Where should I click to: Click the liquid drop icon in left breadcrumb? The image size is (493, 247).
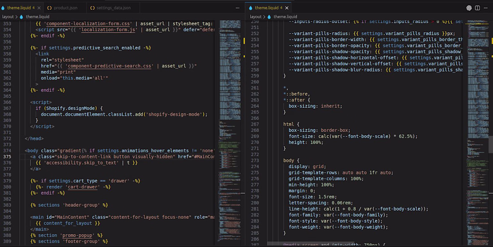(x=21, y=17)
